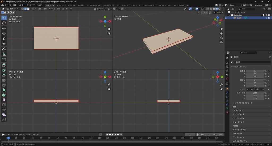This screenshot has height=146, width=272.
Task: Click the current frame field showing 1
Action: pyautogui.click(x=190, y=135)
